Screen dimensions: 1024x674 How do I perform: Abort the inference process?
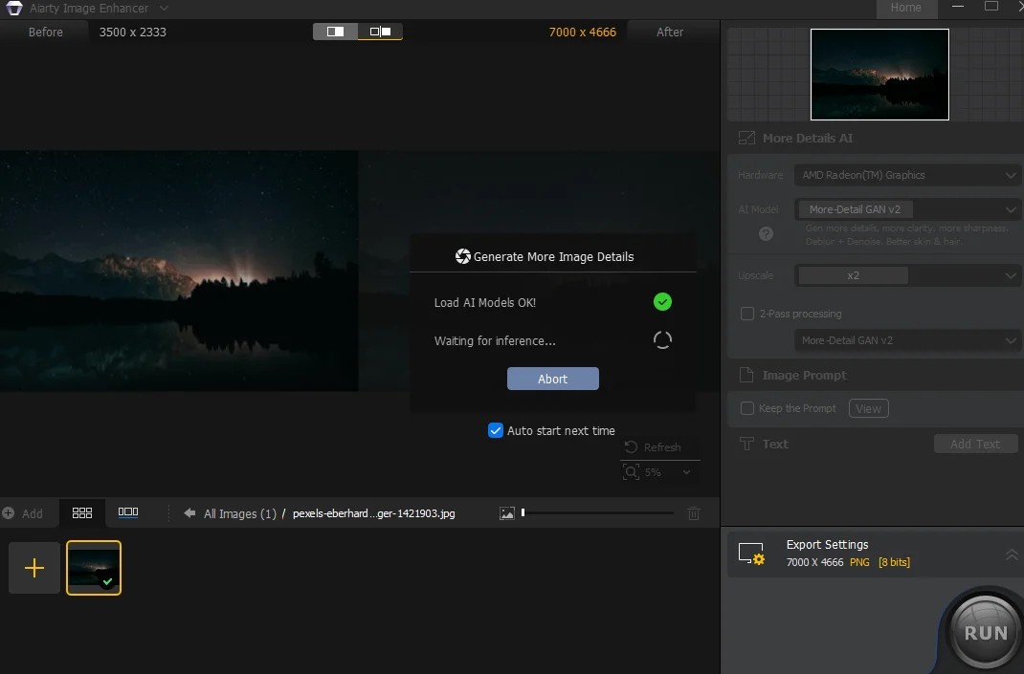[x=552, y=379]
